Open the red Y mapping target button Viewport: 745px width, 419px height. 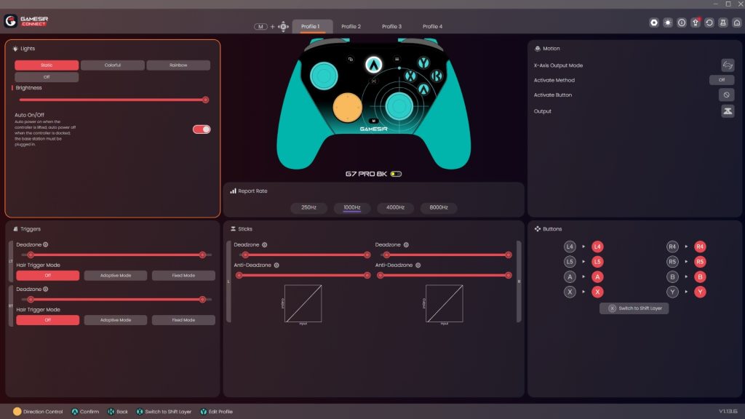(x=700, y=292)
